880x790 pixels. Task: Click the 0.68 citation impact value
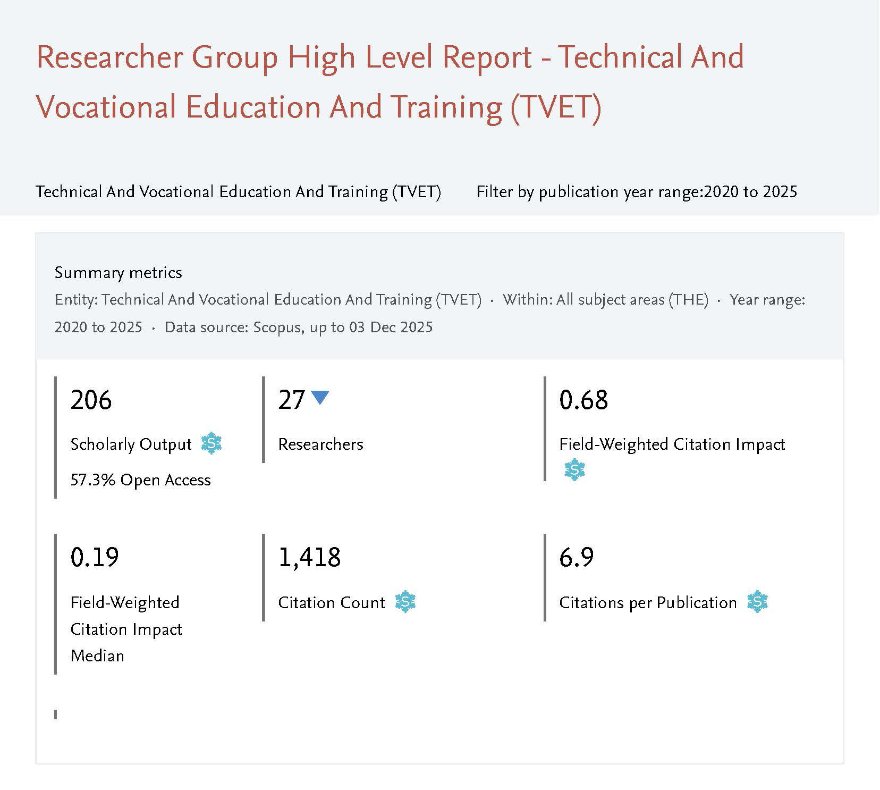(x=583, y=400)
